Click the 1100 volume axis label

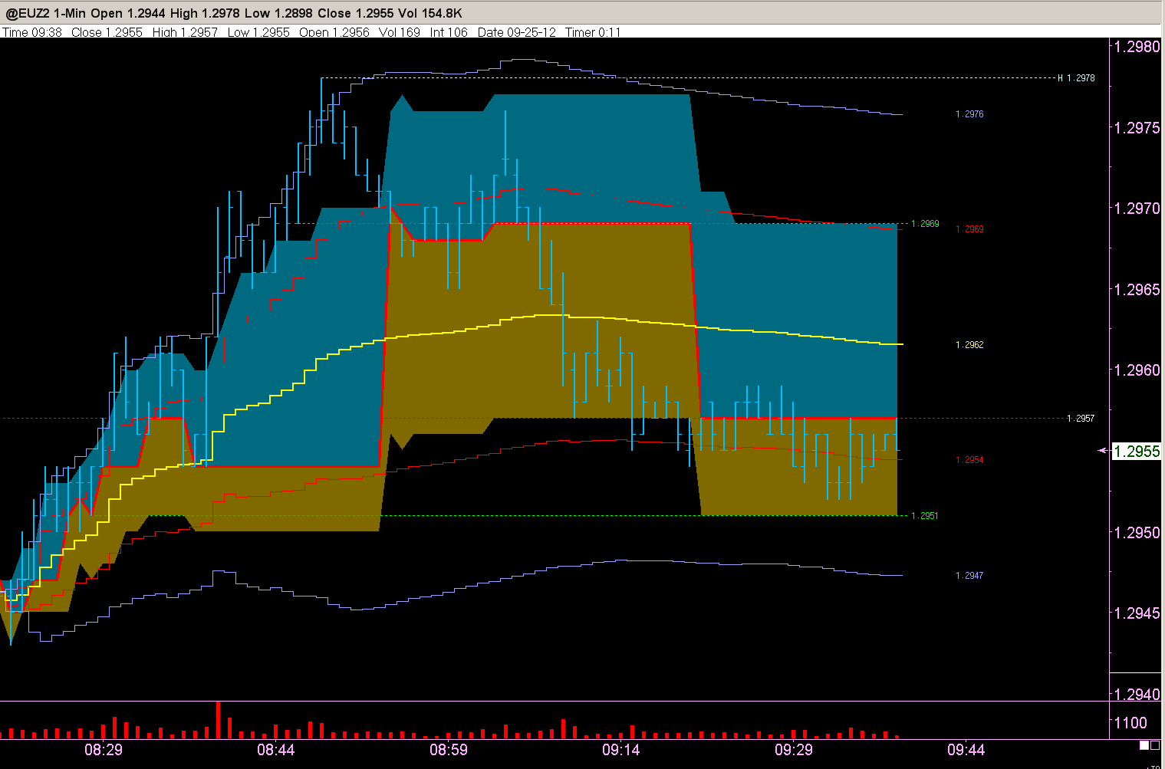[x=1130, y=722]
